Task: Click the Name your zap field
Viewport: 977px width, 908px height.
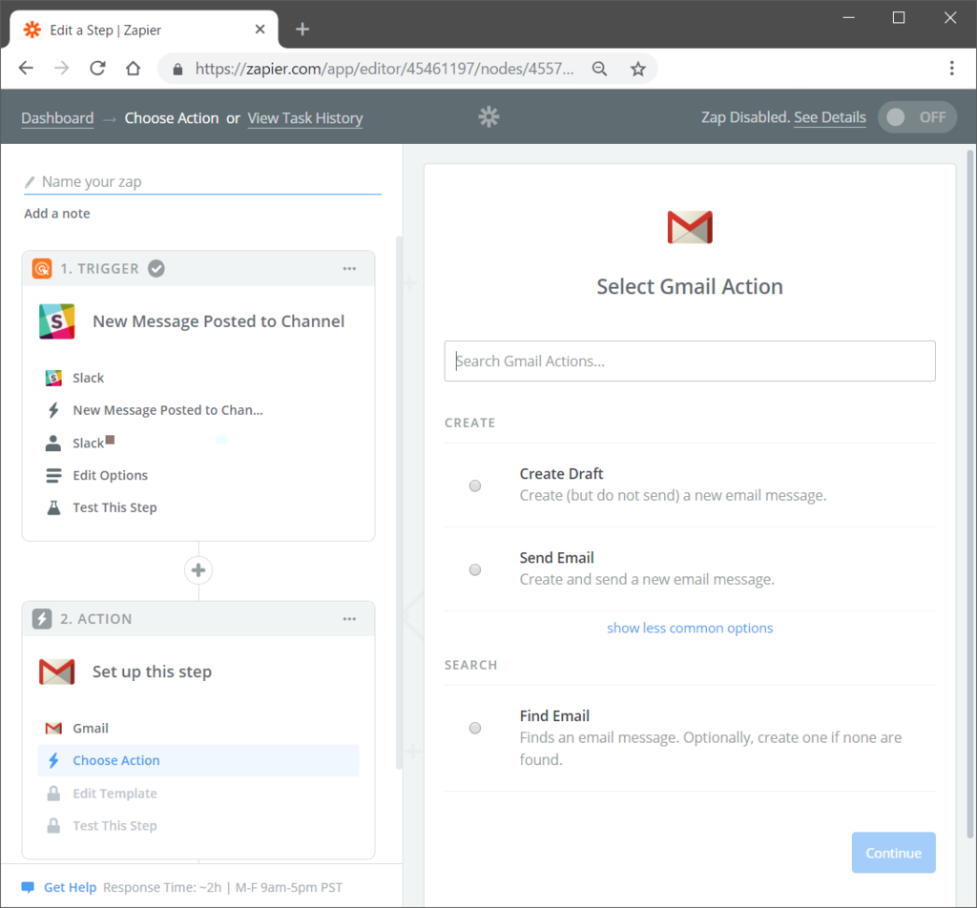Action: tap(202, 182)
